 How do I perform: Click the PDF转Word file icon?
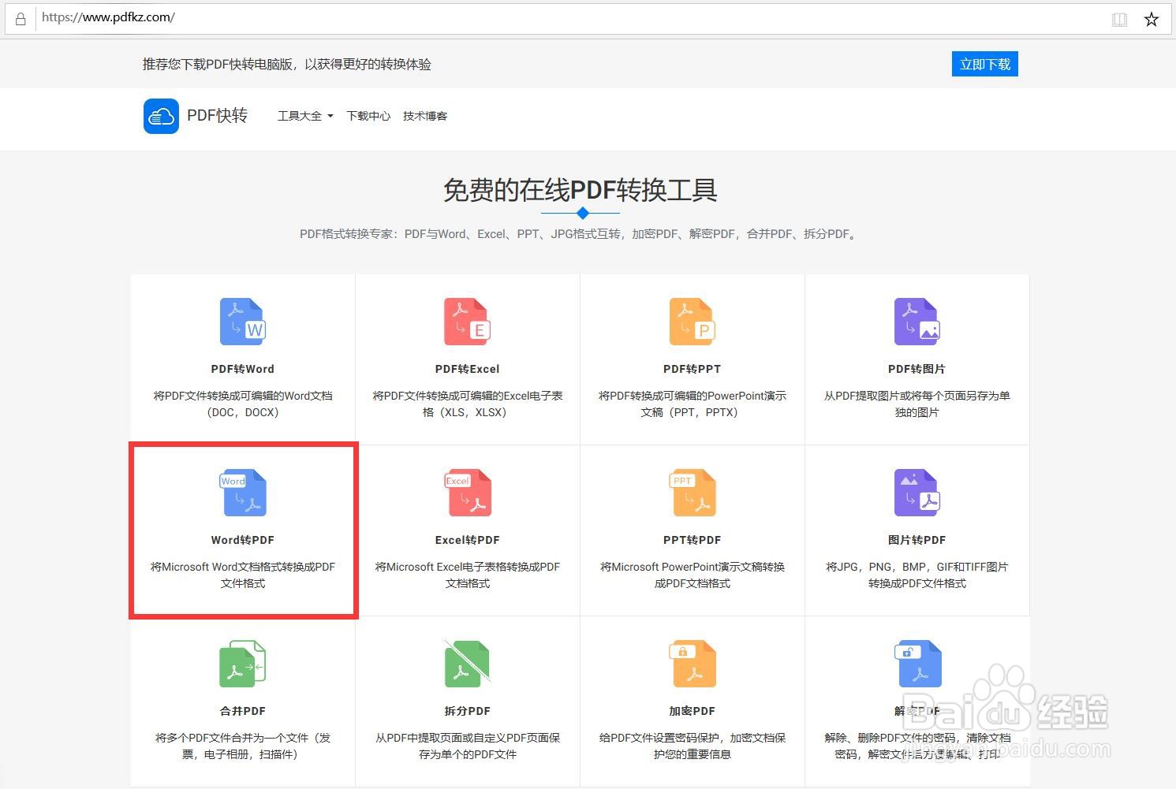(x=243, y=322)
